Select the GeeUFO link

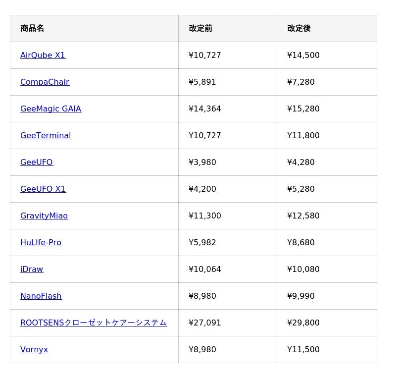[x=36, y=162]
